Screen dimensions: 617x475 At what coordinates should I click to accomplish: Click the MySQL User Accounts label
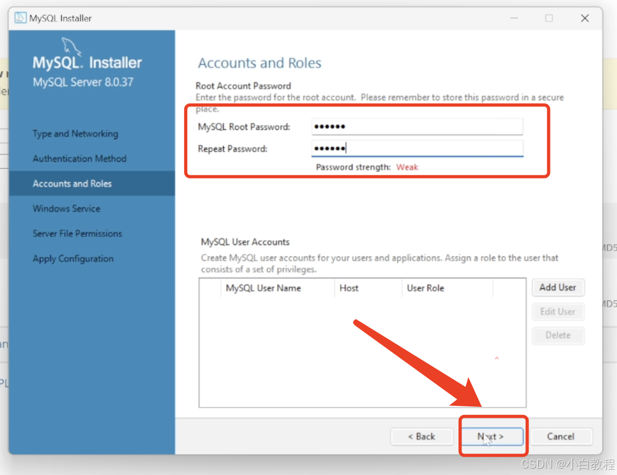[x=245, y=242]
